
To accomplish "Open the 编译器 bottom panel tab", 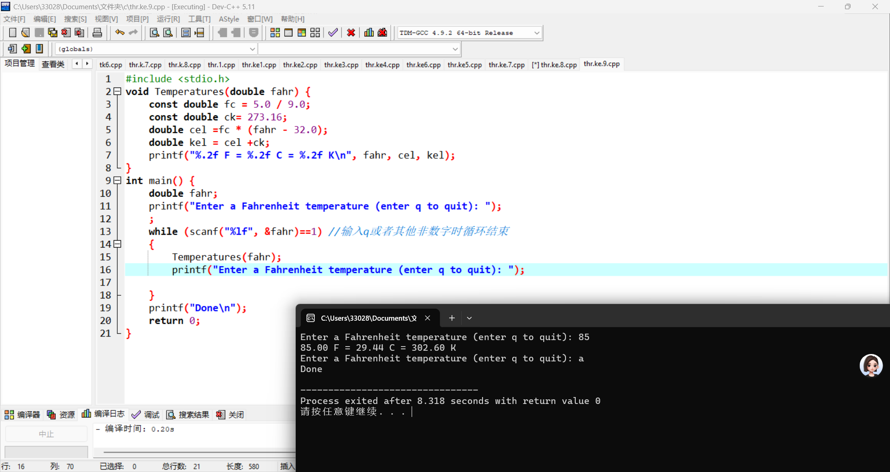I will (x=22, y=414).
